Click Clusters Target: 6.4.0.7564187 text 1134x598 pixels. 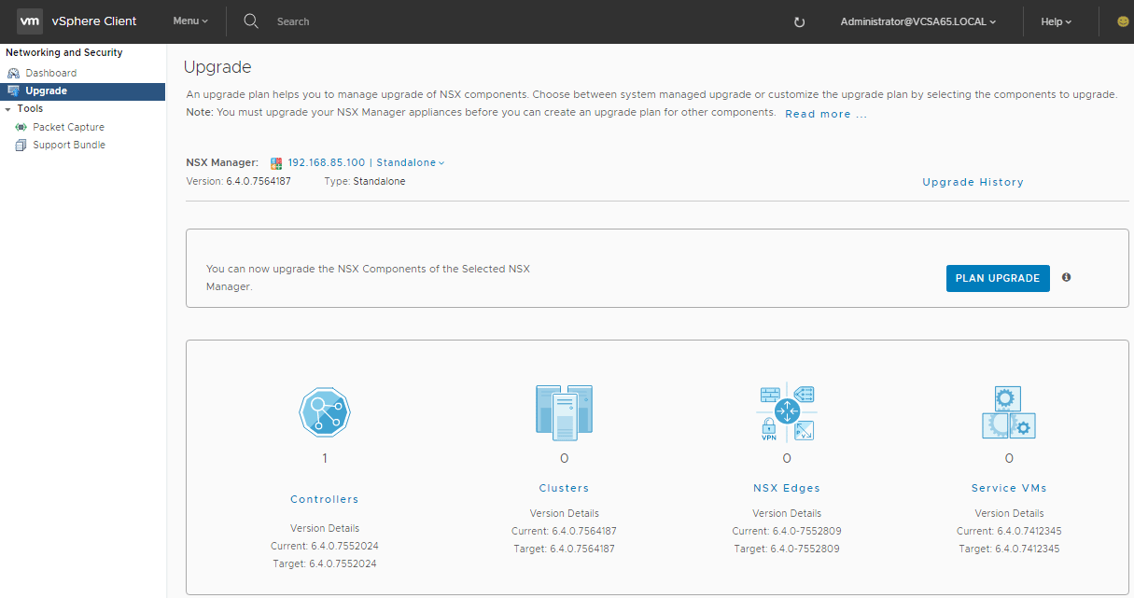[564, 549]
